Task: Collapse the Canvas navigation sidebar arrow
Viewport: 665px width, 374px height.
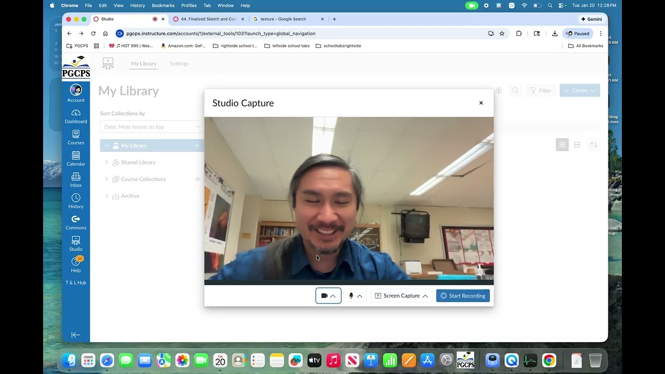Action: [76, 335]
